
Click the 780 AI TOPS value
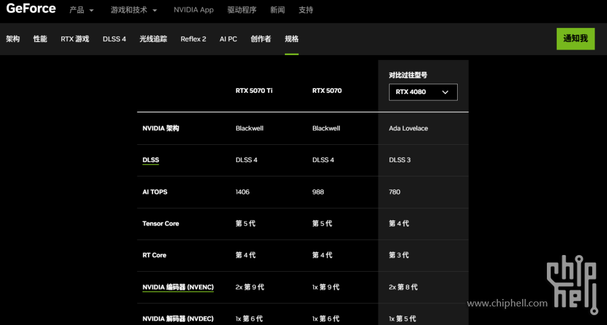395,192
